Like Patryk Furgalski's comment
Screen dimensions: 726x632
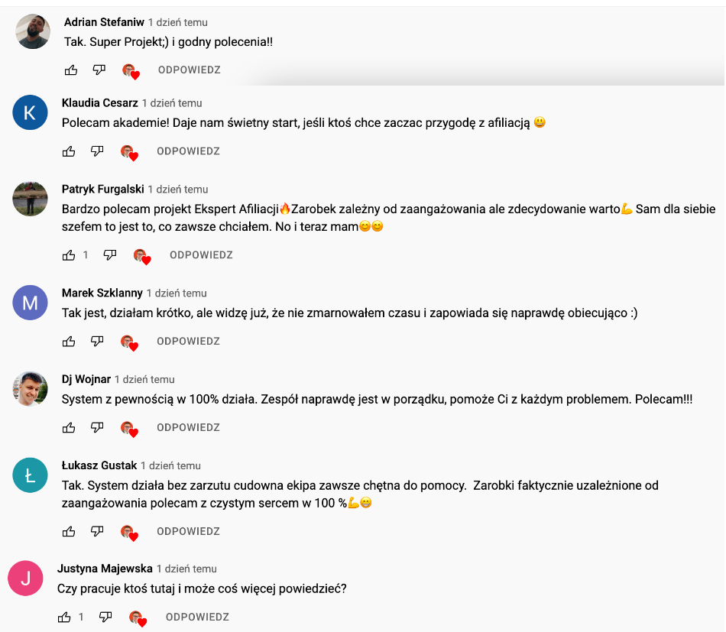coord(69,255)
